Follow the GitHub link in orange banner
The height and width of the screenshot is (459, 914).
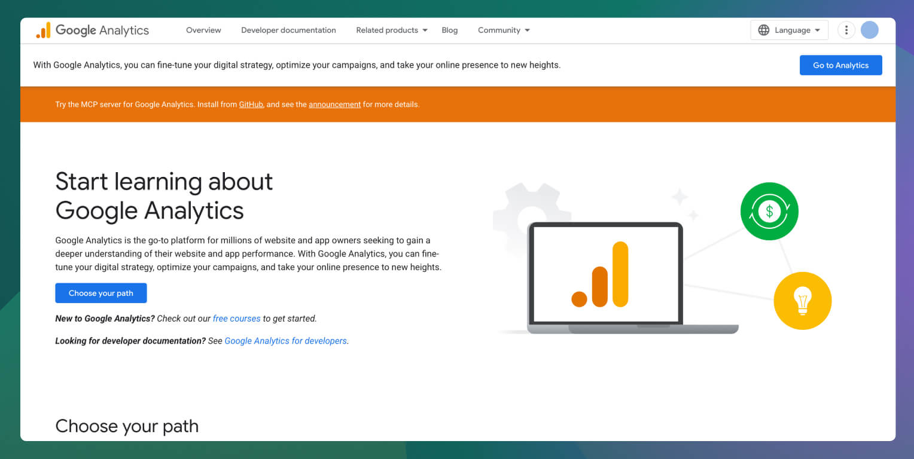[251, 104]
